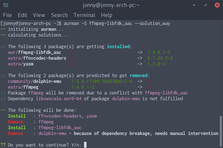Click 'Install : ffmpeg-libfdk_aac' line
Viewport: 223px width, 148px height.
click(45, 127)
